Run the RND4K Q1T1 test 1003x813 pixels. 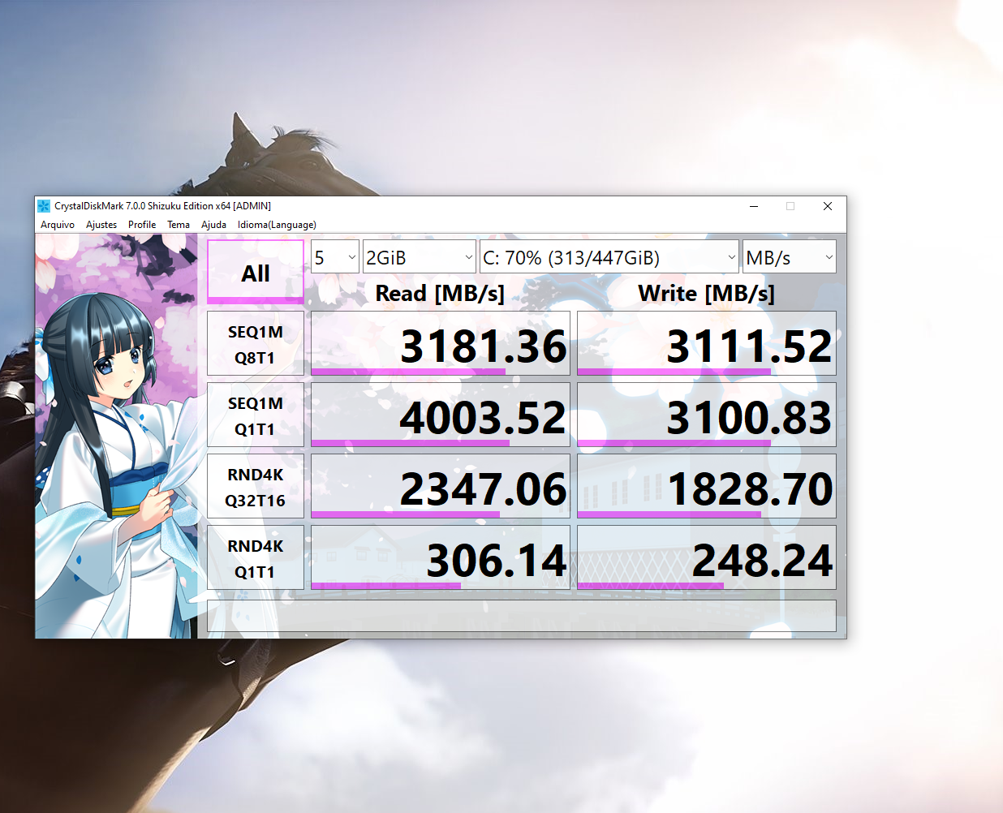click(256, 557)
